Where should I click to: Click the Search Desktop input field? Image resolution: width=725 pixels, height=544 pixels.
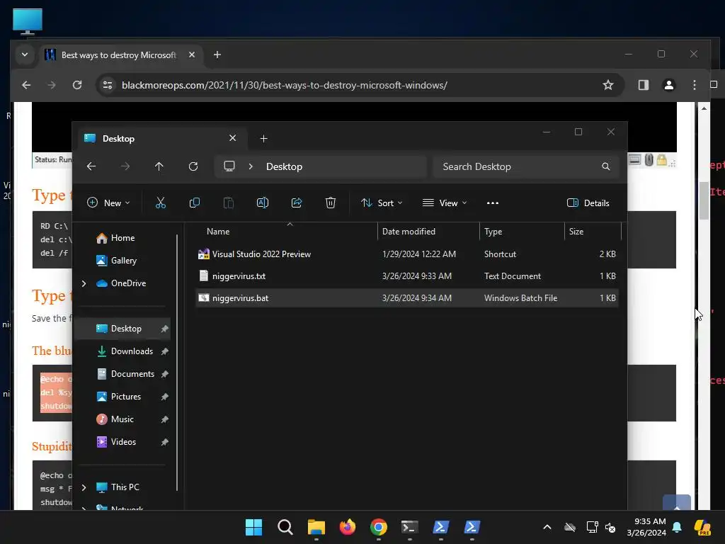pos(526,166)
